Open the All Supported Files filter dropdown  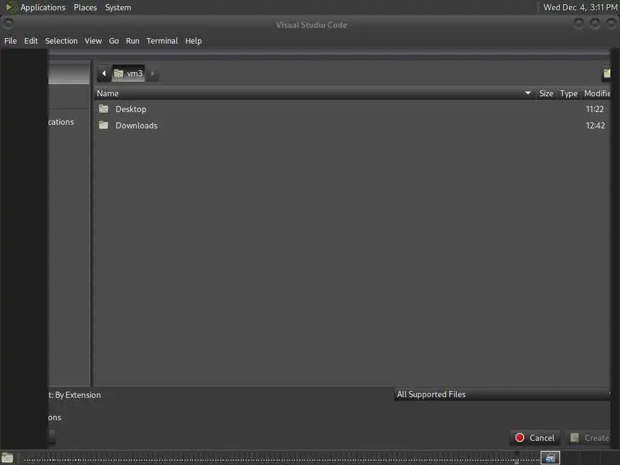(x=502, y=394)
